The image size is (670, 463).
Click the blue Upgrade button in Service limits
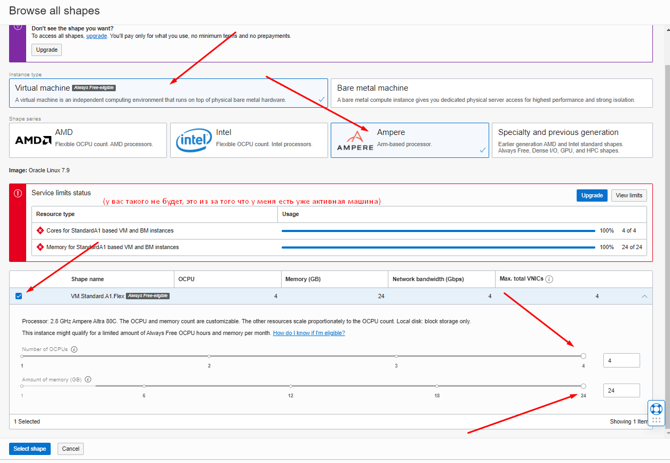[592, 195]
